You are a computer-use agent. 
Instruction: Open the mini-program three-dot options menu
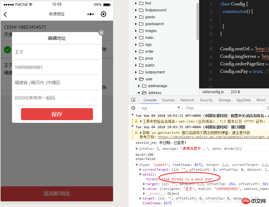tap(90, 14)
